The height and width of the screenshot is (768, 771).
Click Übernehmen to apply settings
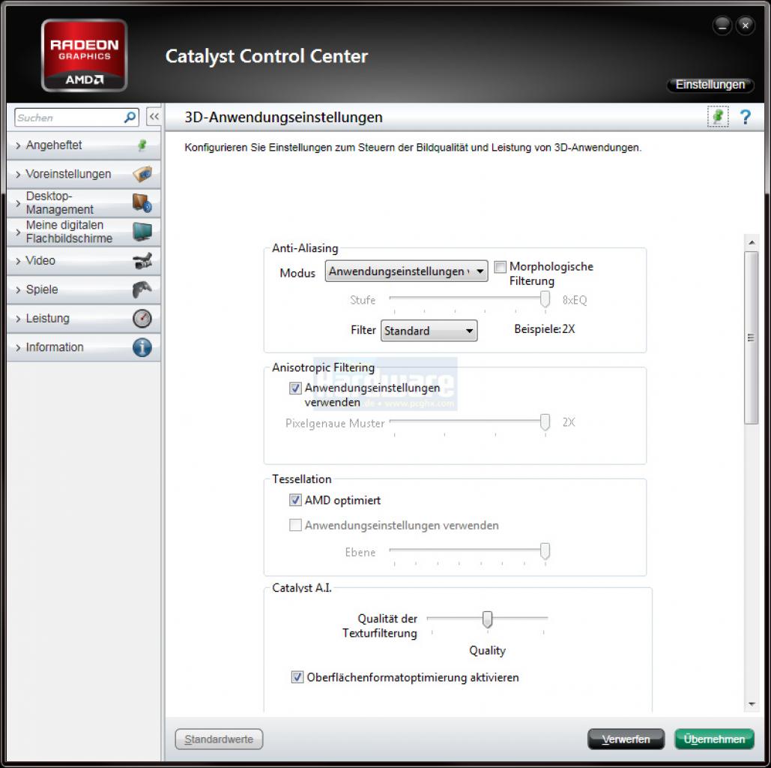(x=714, y=739)
